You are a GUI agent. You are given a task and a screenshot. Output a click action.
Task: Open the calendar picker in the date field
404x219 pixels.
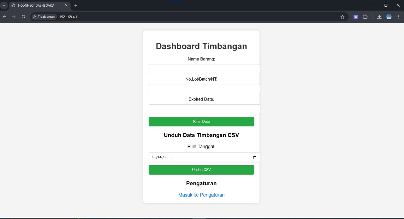pos(255,157)
